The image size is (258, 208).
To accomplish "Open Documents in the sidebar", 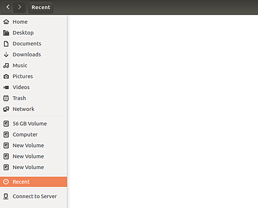I will (34, 43).
